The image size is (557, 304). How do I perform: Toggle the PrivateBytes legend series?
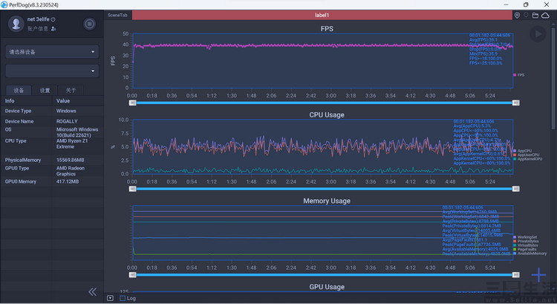526,242
